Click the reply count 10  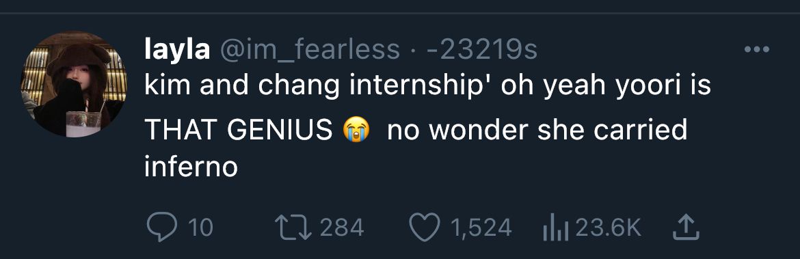tap(200, 228)
